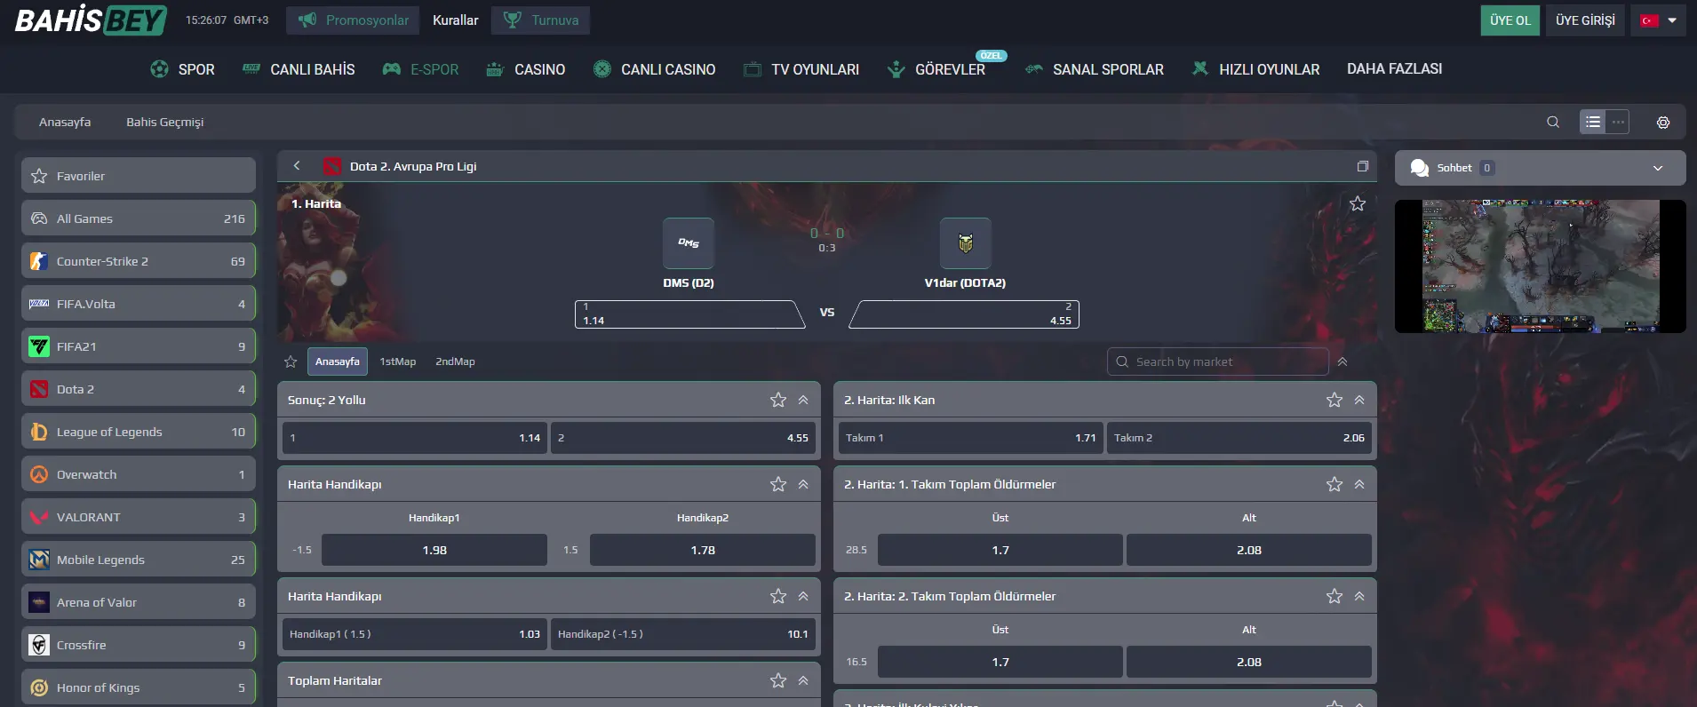Collapse Sonuç: 2 Yollu market
This screenshot has height=707, width=1697.
(803, 400)
